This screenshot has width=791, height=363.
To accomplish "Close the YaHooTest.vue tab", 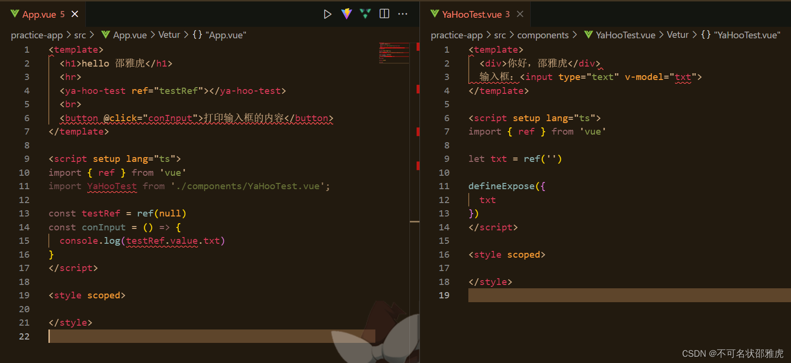I will click(520, 14).
